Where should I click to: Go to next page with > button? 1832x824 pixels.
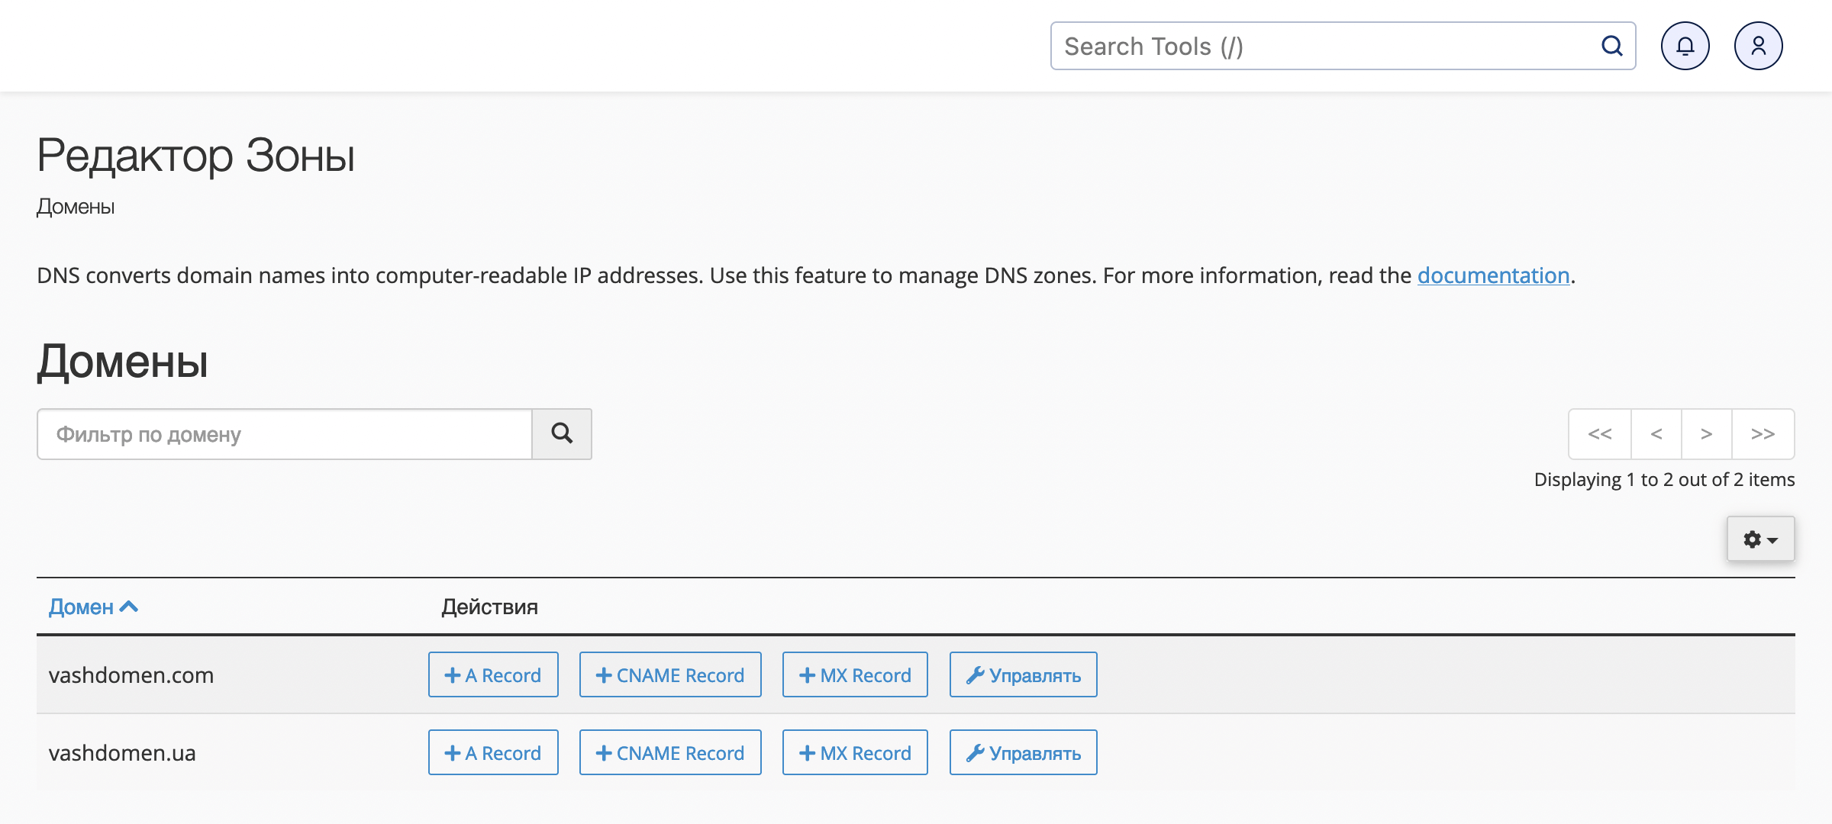(1707, 433)
